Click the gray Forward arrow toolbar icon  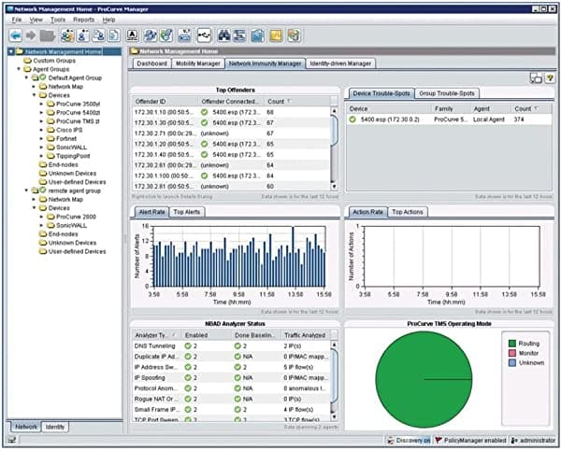31,35
